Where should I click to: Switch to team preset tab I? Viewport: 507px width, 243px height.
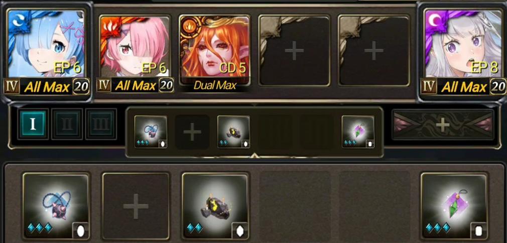tap(33, 124)
